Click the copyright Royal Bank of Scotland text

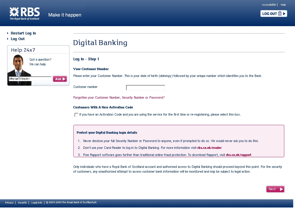coord(71,202)
